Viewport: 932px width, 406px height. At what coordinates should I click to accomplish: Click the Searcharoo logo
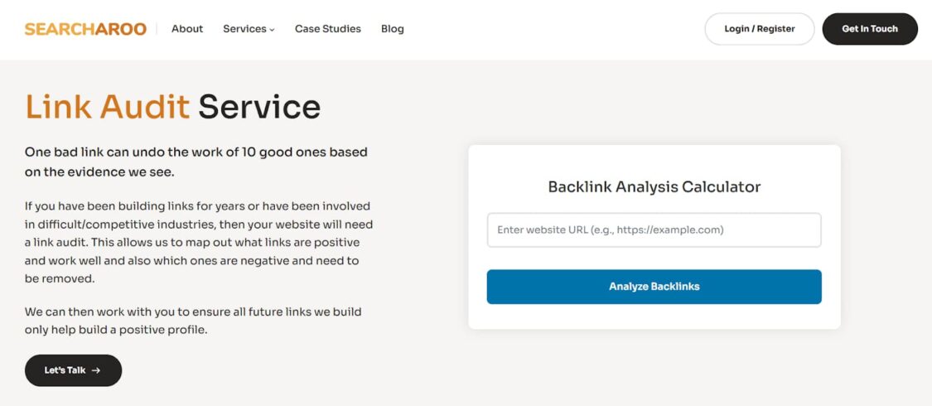pos(85,29)
